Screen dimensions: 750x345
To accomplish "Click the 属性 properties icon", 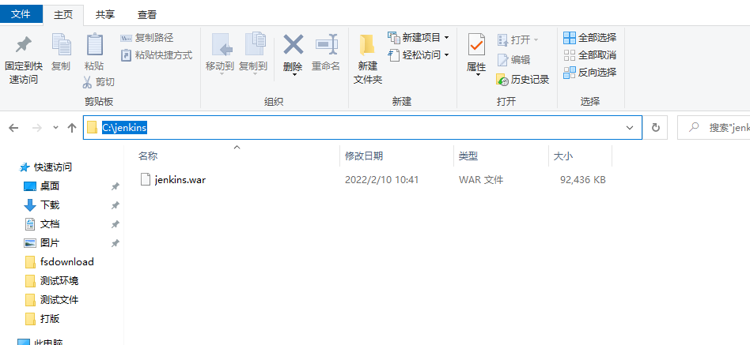I will (476, 44).
